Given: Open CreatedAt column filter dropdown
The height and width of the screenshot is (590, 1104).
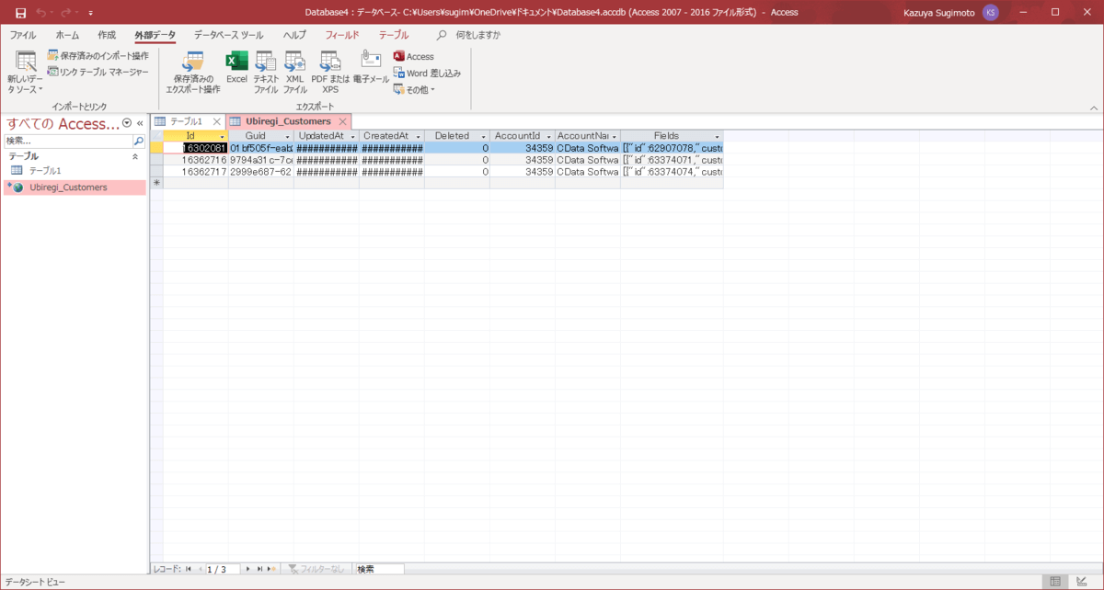Looking at the screenshot, I should tap(418, 136).
